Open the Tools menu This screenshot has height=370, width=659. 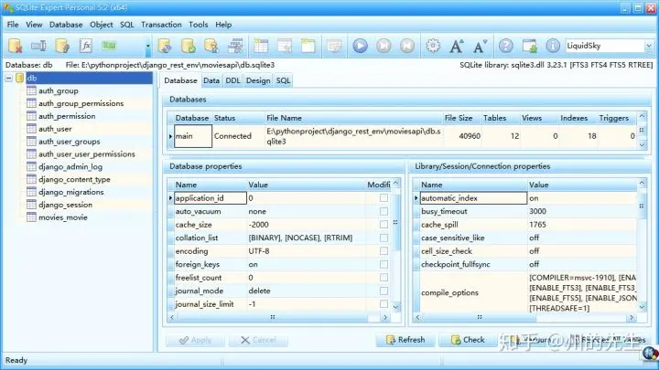click(199, 25)
